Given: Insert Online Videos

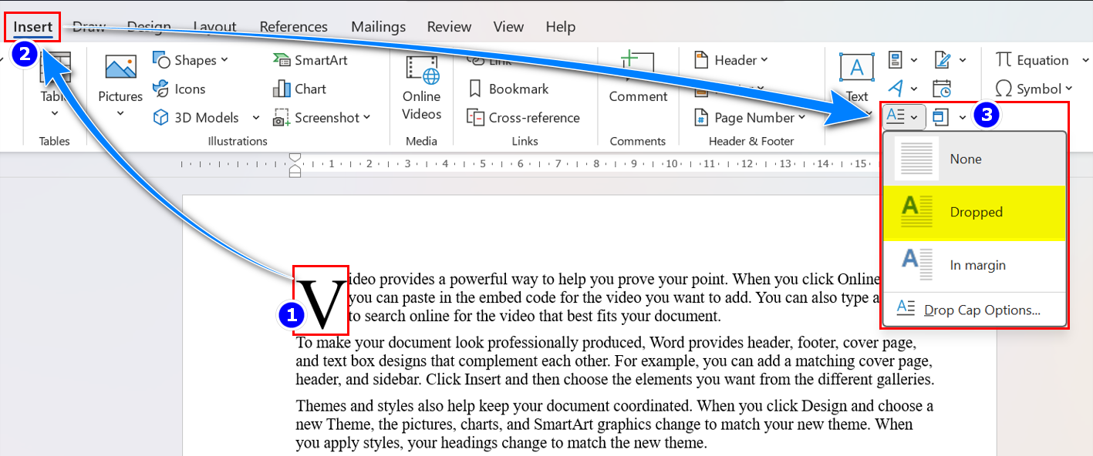Looking at the screenshot, I should pyautogui.click(x=422, y=87).
